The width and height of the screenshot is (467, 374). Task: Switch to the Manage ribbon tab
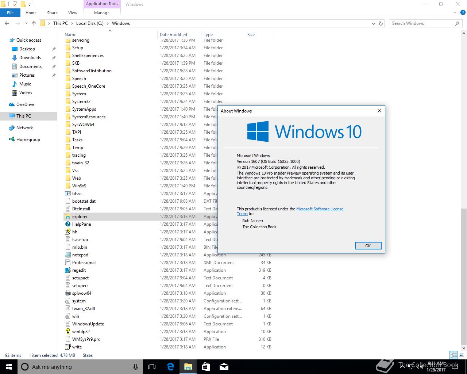point(102,13)
